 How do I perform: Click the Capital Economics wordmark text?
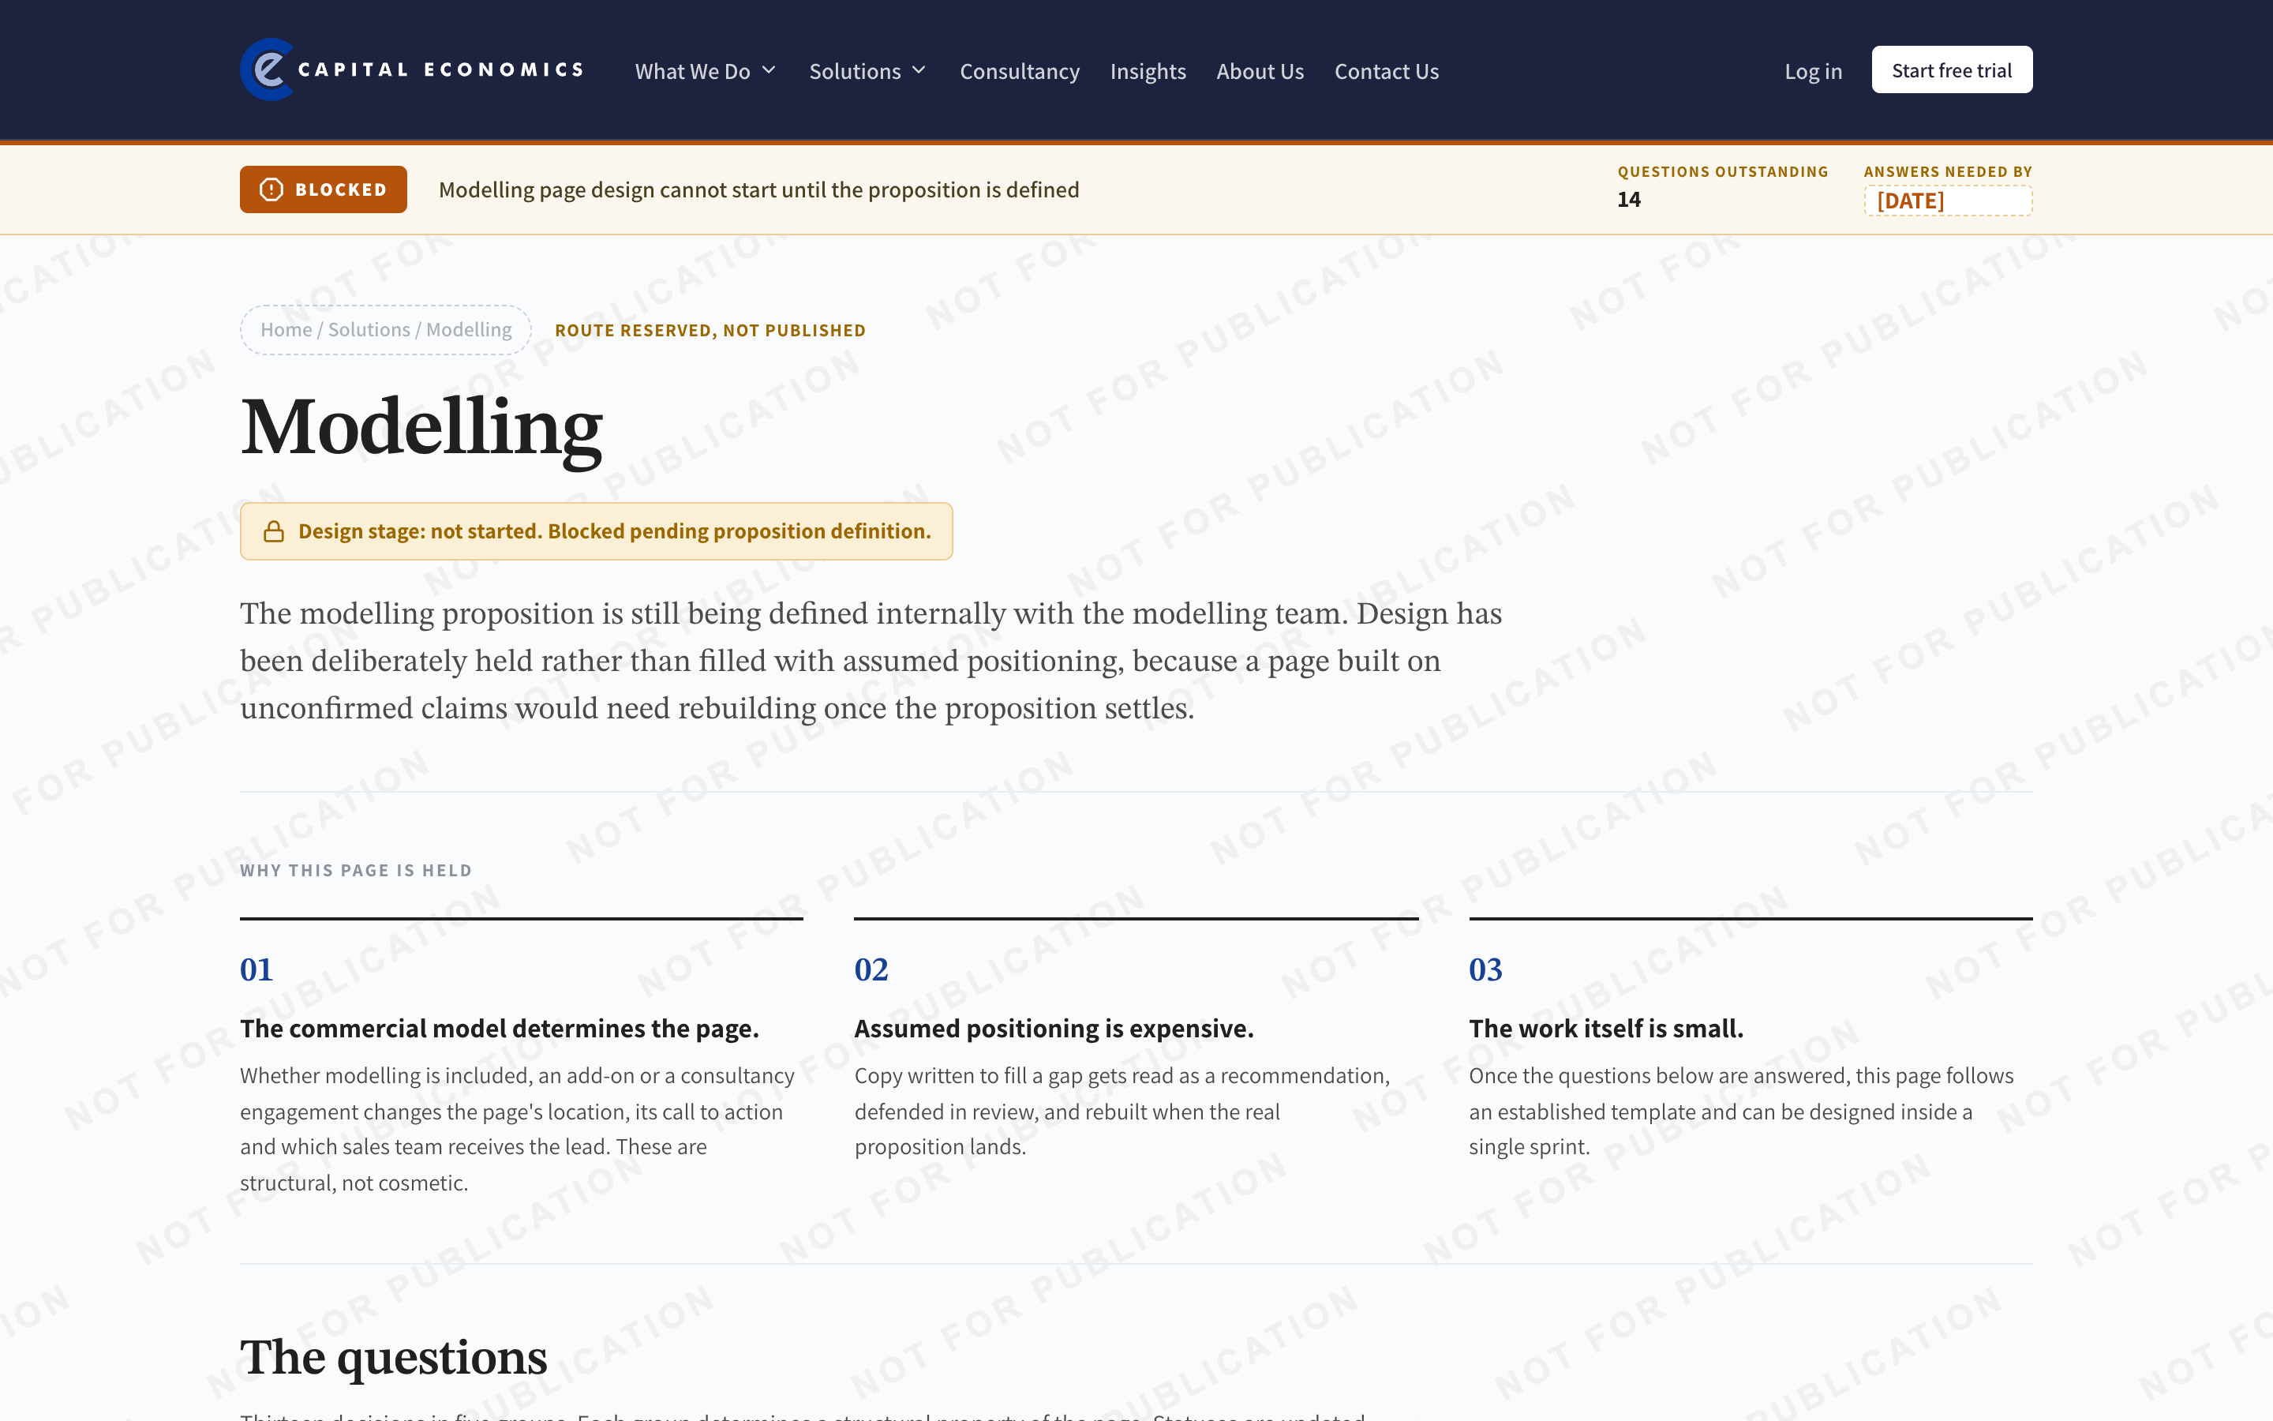pos(440,69)
